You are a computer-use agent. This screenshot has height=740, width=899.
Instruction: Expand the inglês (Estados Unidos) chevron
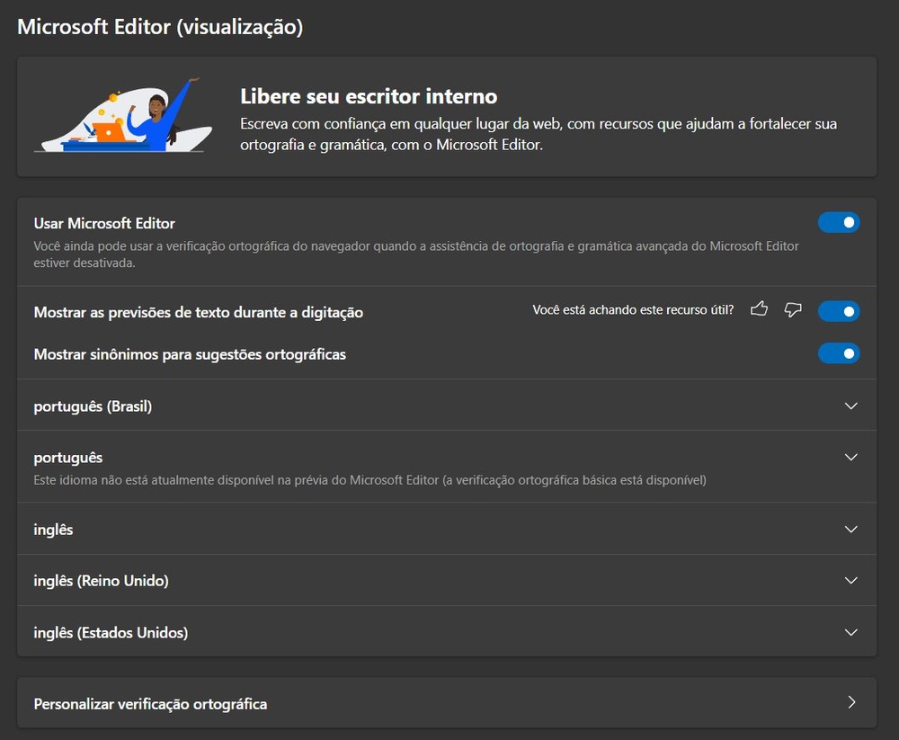coord(851,632)
